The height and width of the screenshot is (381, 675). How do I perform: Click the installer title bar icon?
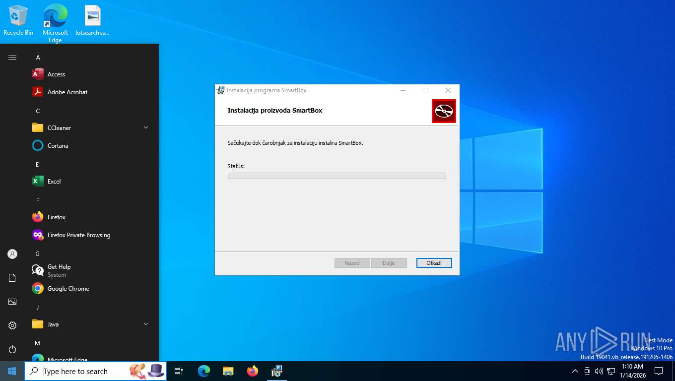220,90
